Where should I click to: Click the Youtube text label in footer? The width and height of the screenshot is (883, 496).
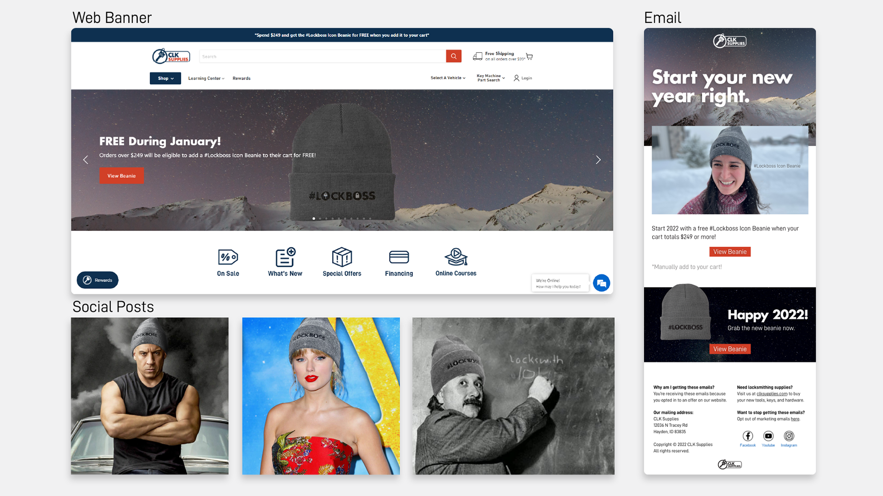tap(768, 445)
